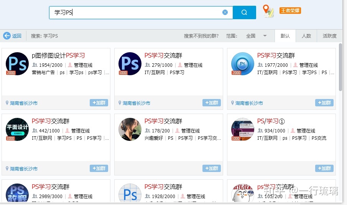Click the 搜索: 学习PS breadcrumb text
The width and height of the screenshot is (347, 205).
[x=44, y=36]
